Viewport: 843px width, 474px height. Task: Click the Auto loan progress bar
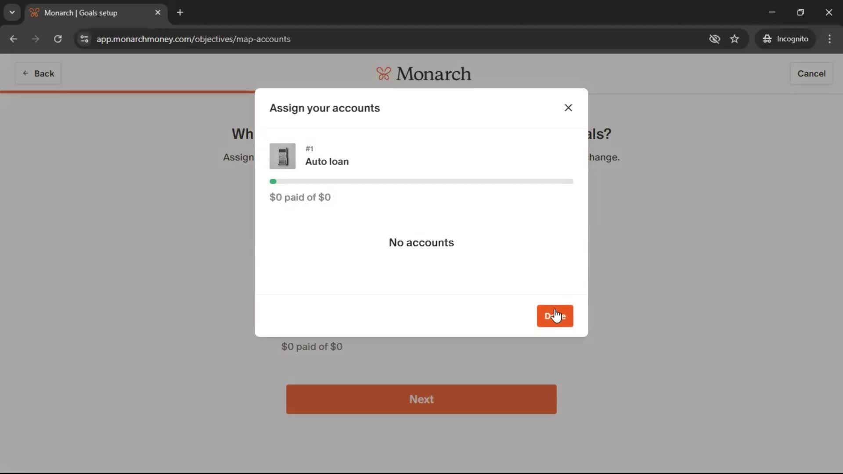click(x=421, y=181)
